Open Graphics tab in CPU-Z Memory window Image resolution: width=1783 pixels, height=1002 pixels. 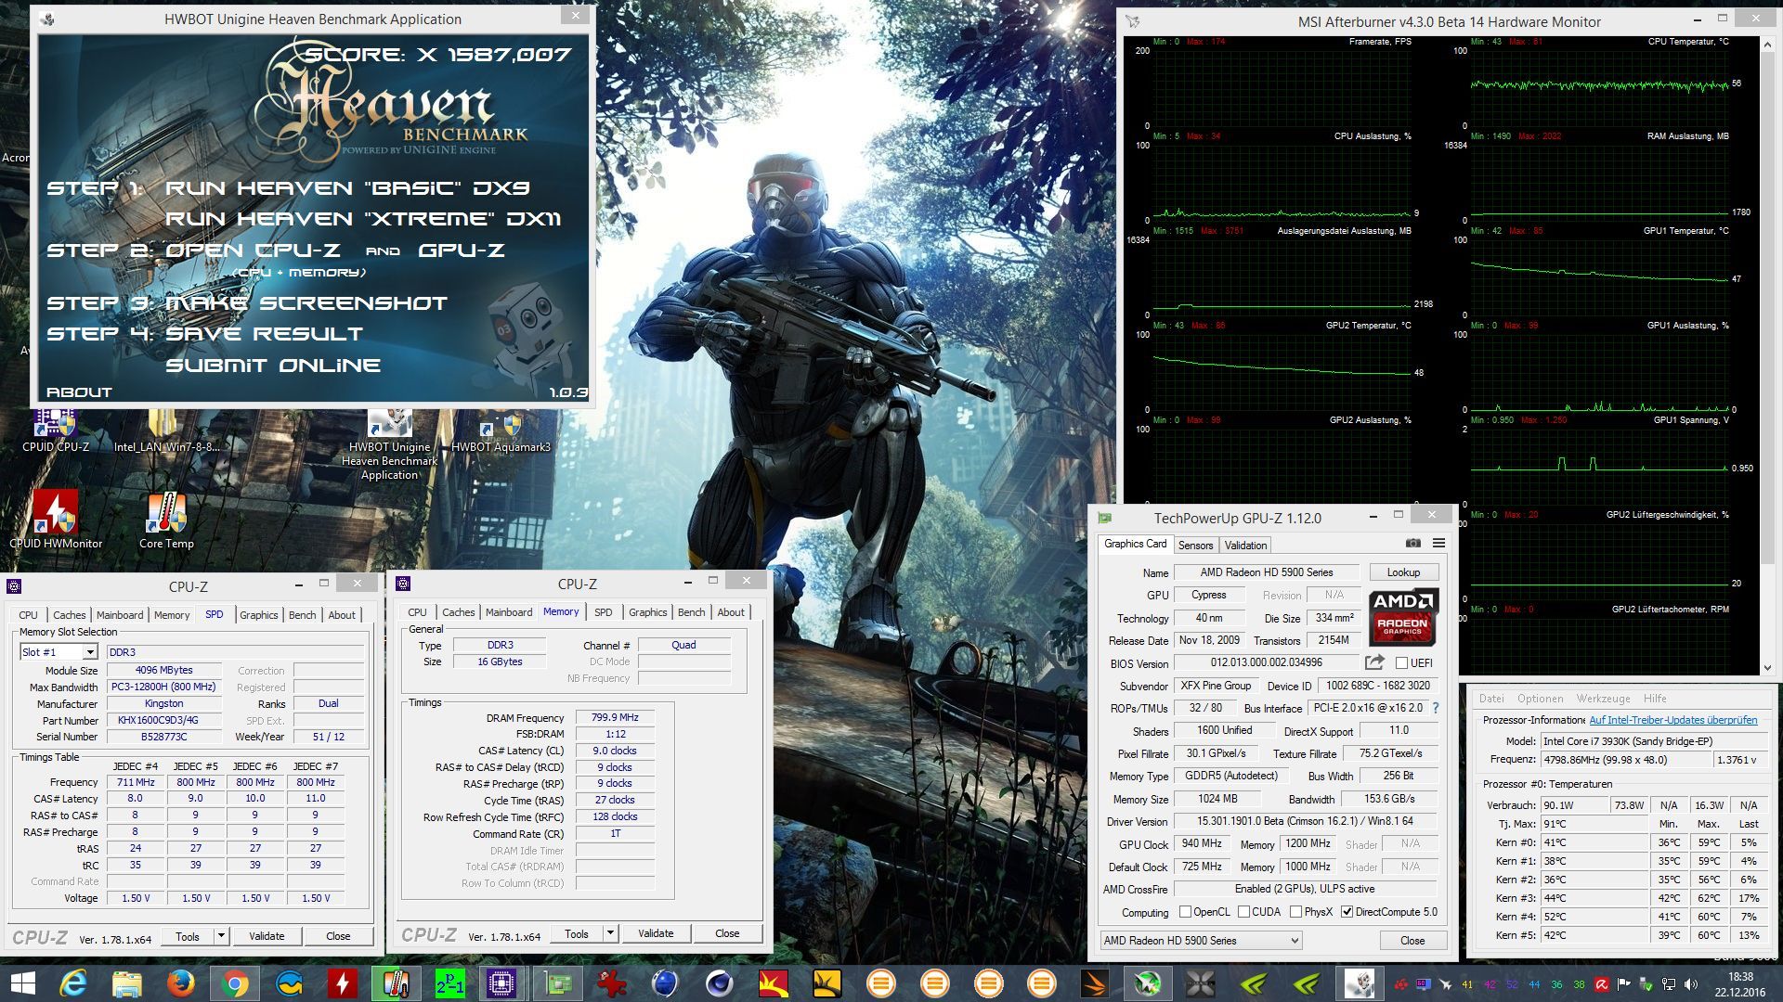coord(647,612)
